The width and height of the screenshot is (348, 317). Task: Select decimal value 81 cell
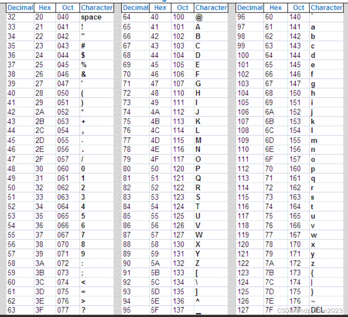pyautogui.click(x=135, y=178)
